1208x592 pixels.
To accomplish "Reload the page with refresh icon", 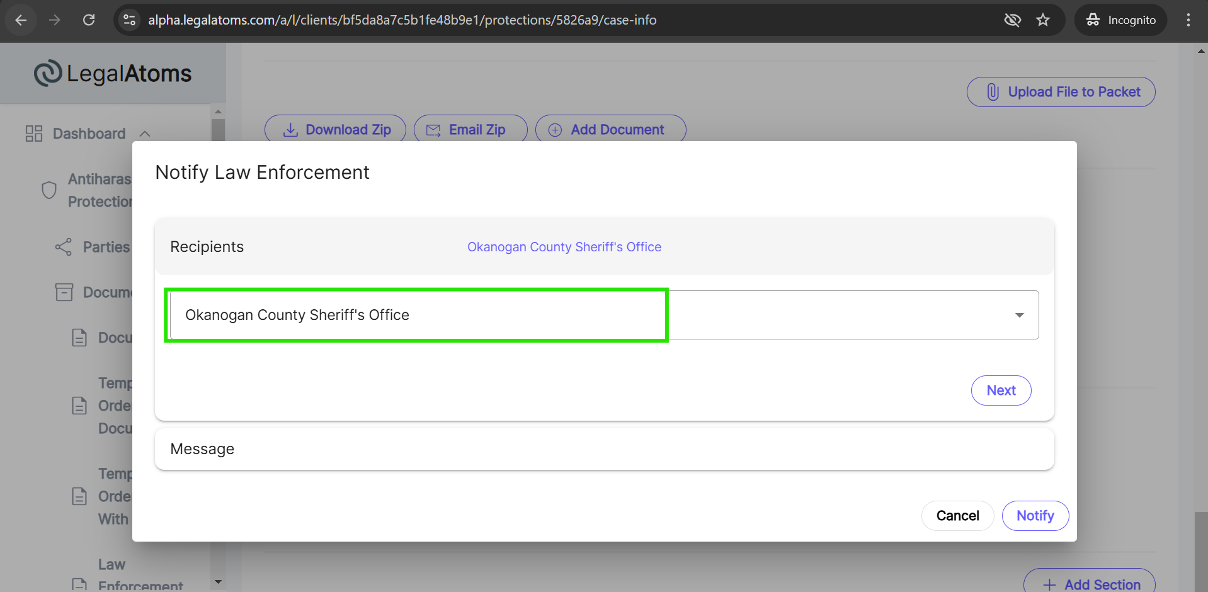I will pos(89,20).
